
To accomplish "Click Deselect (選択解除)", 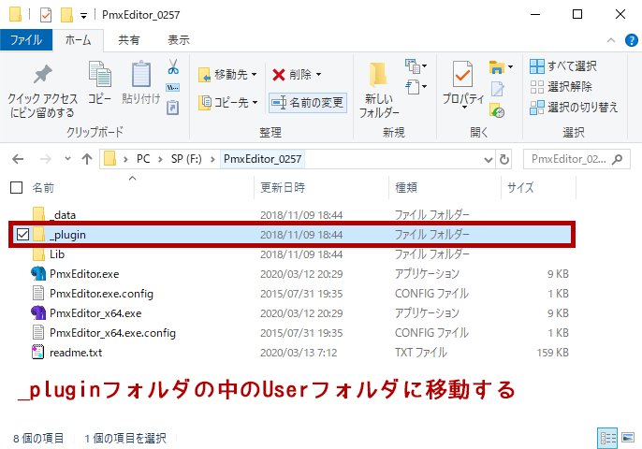I will tap(561, 87).
